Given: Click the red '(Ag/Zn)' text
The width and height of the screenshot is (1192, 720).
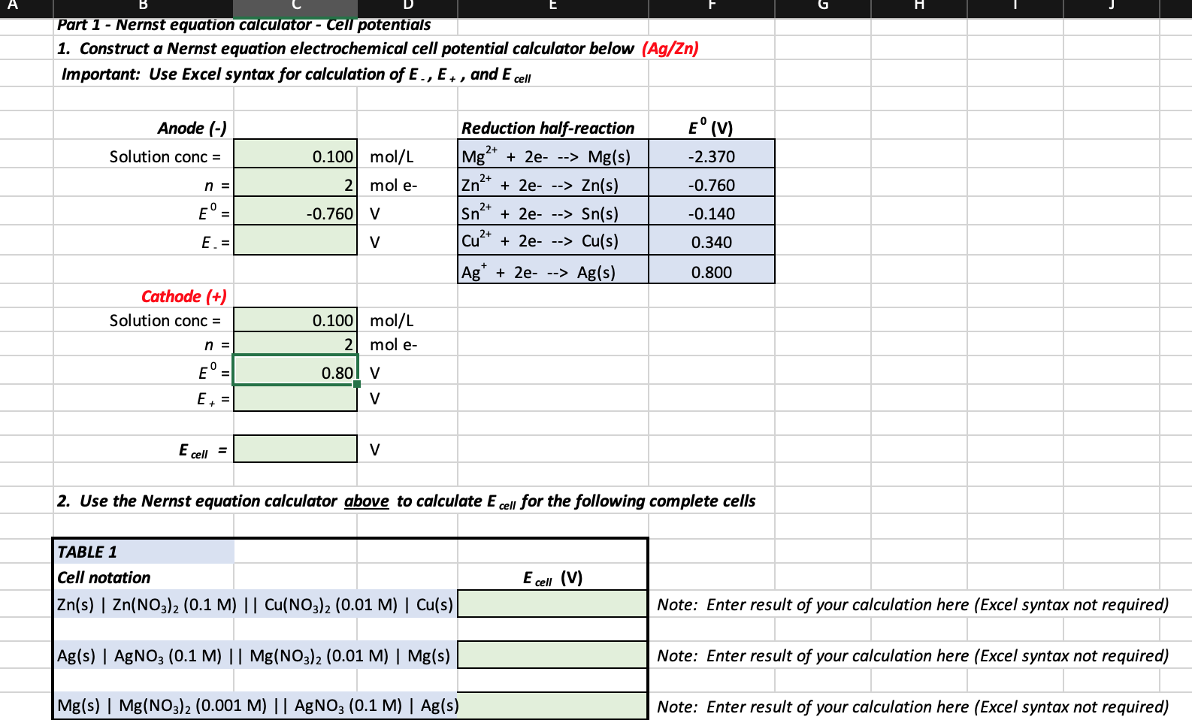Looking at the screenshot, I should (x=670, y=49).
